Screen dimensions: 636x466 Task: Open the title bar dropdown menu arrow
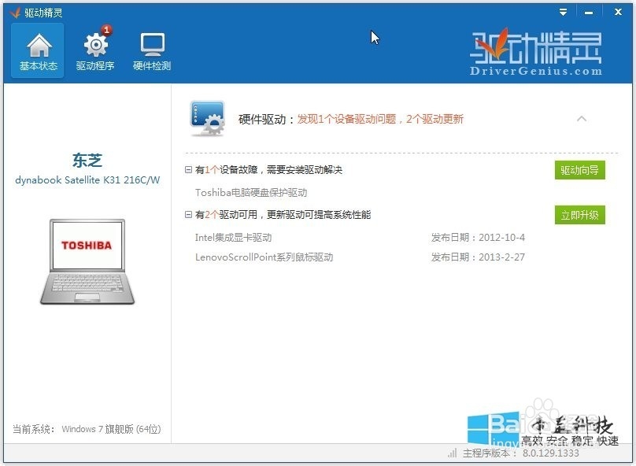click(x=563, y=12)
